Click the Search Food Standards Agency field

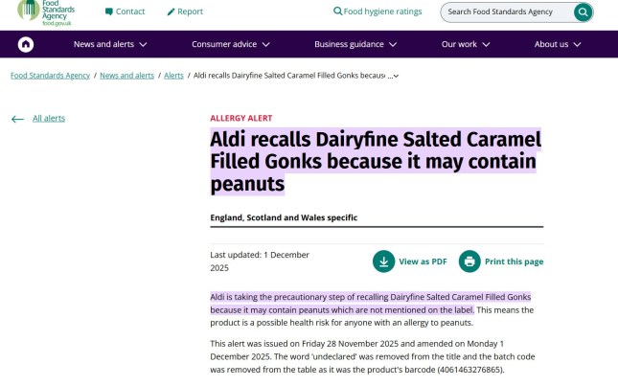click(x=508, y=12)
